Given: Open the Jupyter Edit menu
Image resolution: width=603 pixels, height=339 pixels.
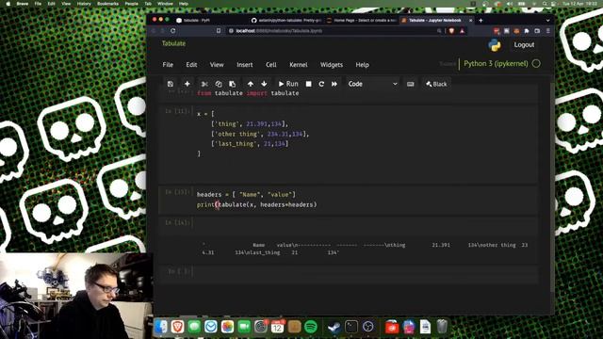Looking at the screenshot, I should (x=191, y=65).
